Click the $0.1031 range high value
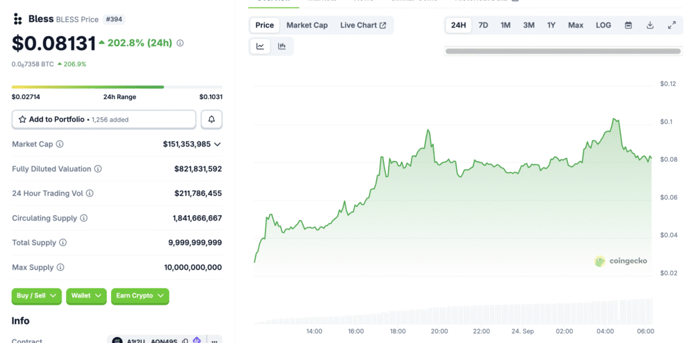685x343 pixels. click(x=211, y=97)
